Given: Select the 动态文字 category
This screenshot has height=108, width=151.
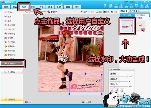Looking at the screenshot, I should pos(10,29).
